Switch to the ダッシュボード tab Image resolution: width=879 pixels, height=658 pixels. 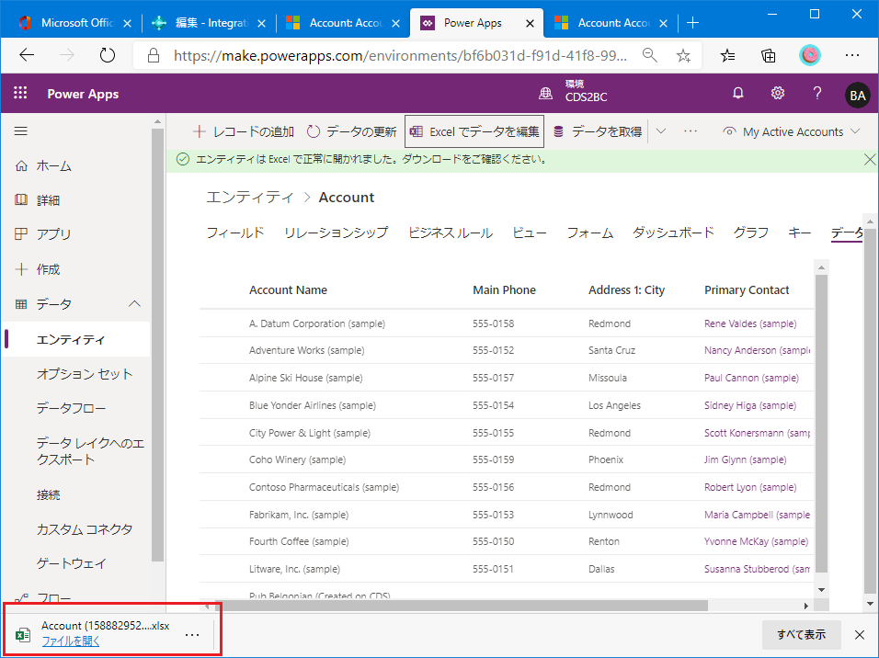[673, 233]
